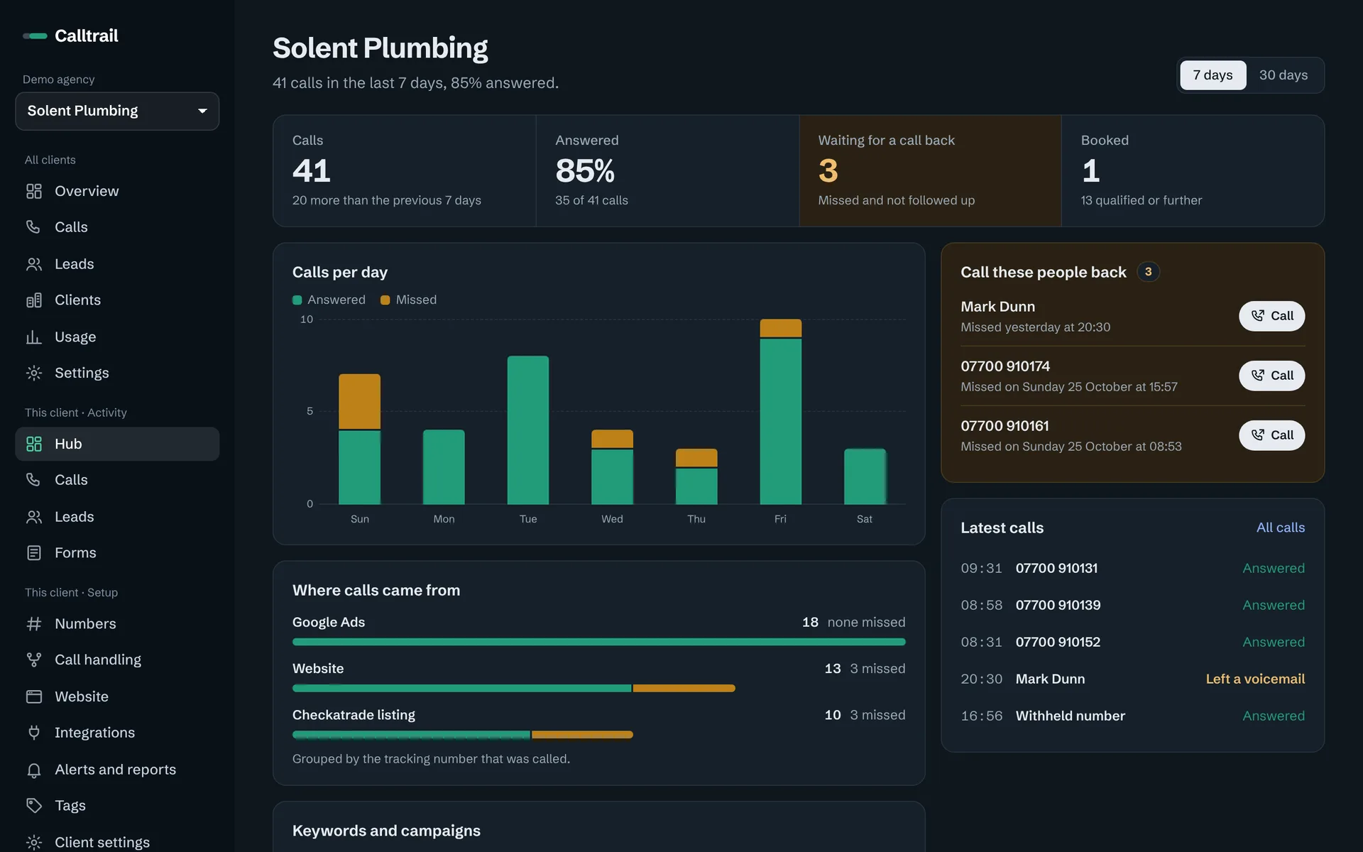Image resolution: width=1363 pixels, height=852 pixels.
Task: Open latest call from 07700 910139
Action: click(x=1132, y=606)
